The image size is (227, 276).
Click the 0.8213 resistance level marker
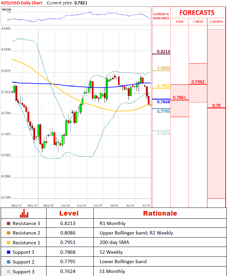[164, 51]
